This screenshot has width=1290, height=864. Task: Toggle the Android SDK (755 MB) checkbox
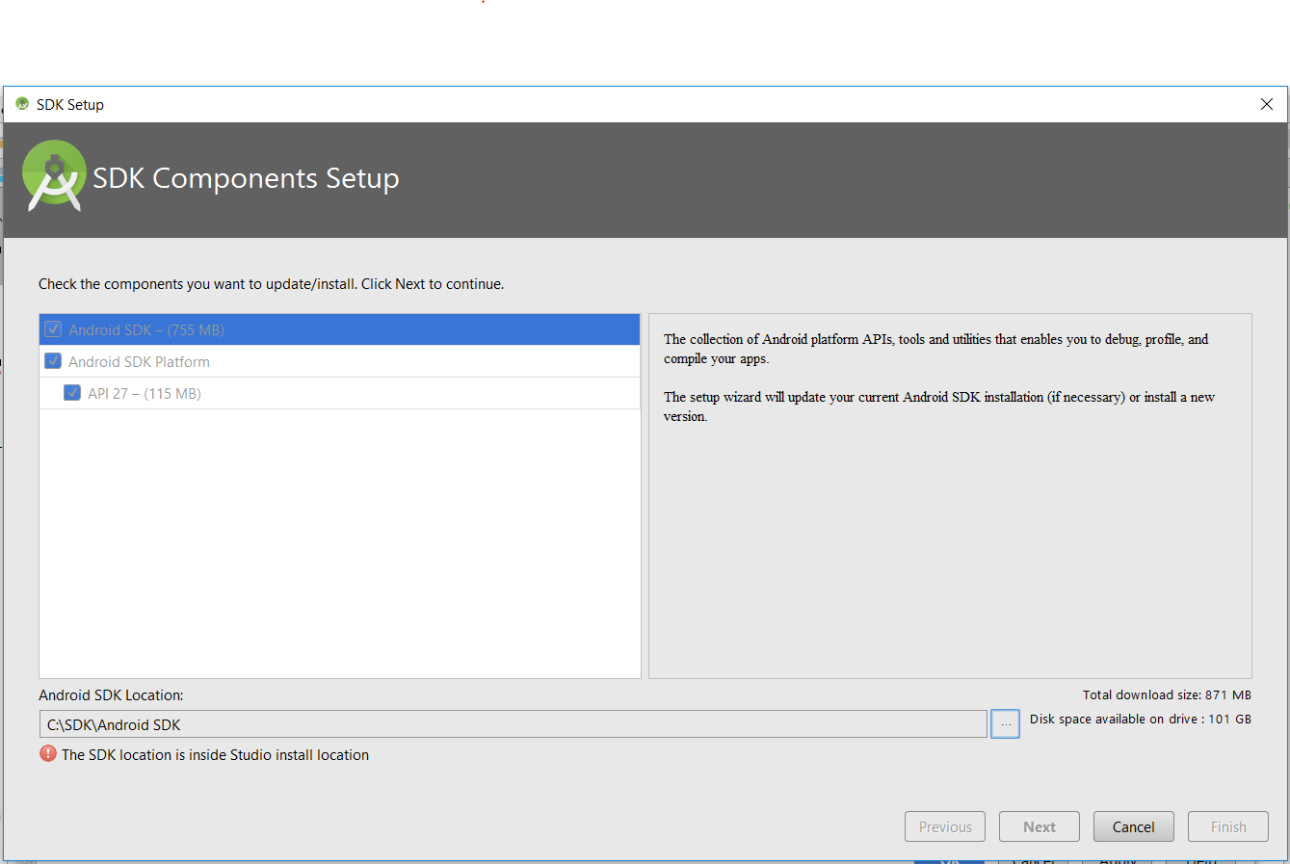(54, 329)
